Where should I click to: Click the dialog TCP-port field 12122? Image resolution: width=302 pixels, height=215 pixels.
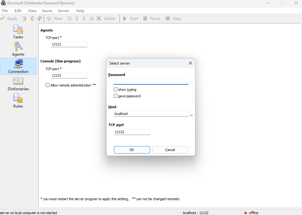(x=132, y=132)
